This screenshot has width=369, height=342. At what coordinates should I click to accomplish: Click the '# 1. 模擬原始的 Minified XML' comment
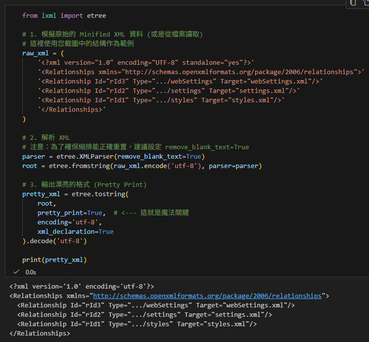(x=112, y=34)
